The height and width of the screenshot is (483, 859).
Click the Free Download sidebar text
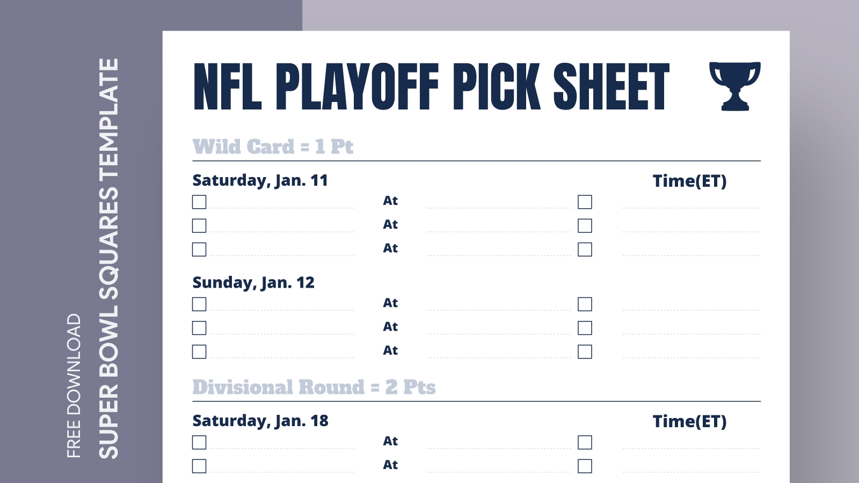[74, 385]
